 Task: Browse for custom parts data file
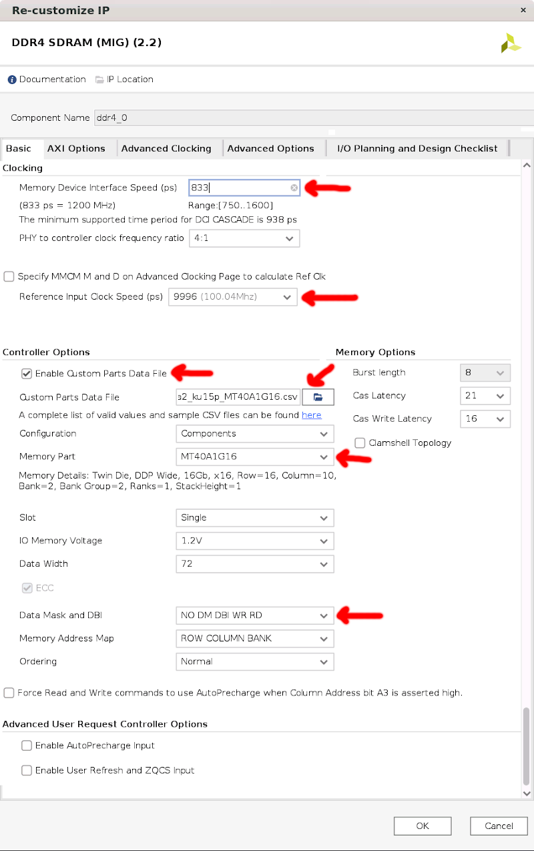(x=318, y=397)
